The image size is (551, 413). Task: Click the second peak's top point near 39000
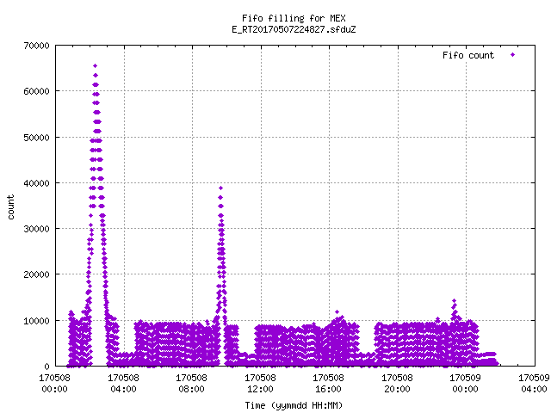(220, 188)
